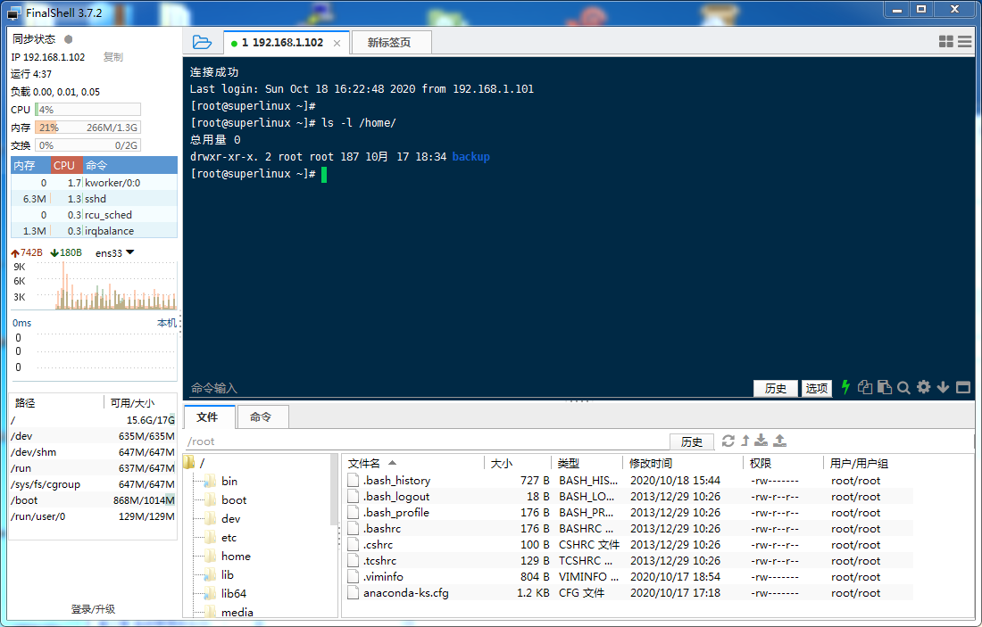982x627 pixels.
Task: Open terminal settings gear icon
Action: point(923,387)
